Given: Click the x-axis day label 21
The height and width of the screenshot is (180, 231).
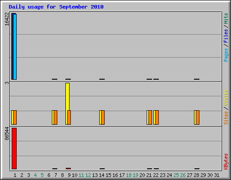Looking at the screenshot, I should click(x=149, y=175).
